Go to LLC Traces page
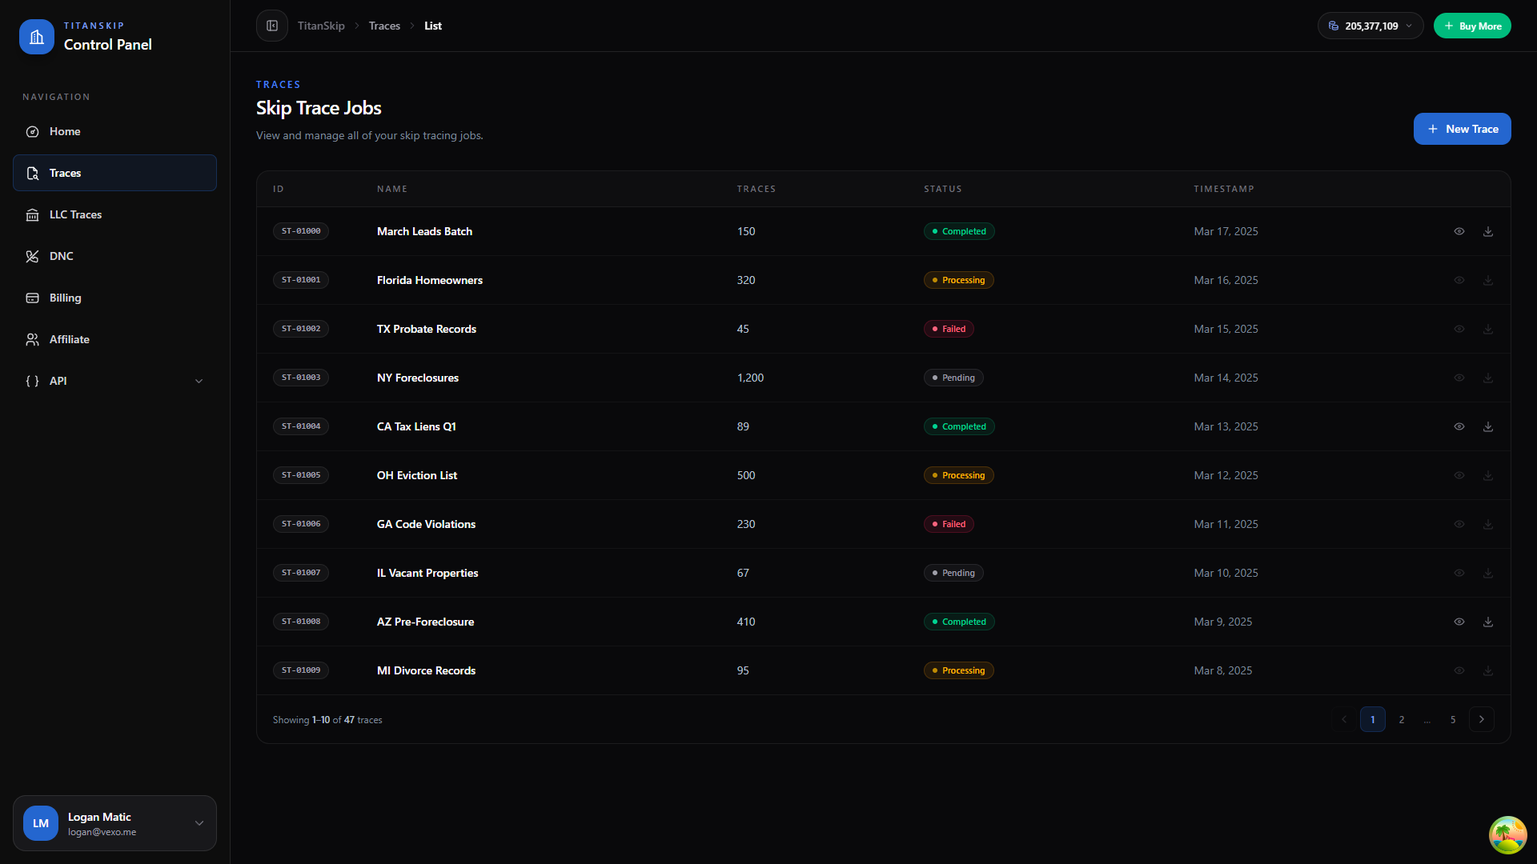The width and height of the screenshot is (1537, 864). (x=114, y=214)
